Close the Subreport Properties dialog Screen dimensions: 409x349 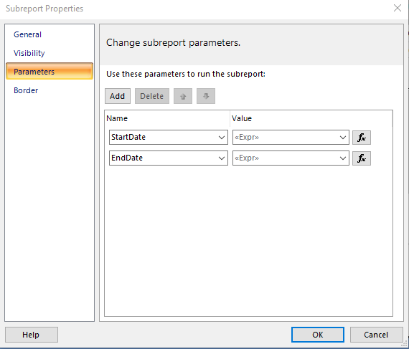pos(398,8)
